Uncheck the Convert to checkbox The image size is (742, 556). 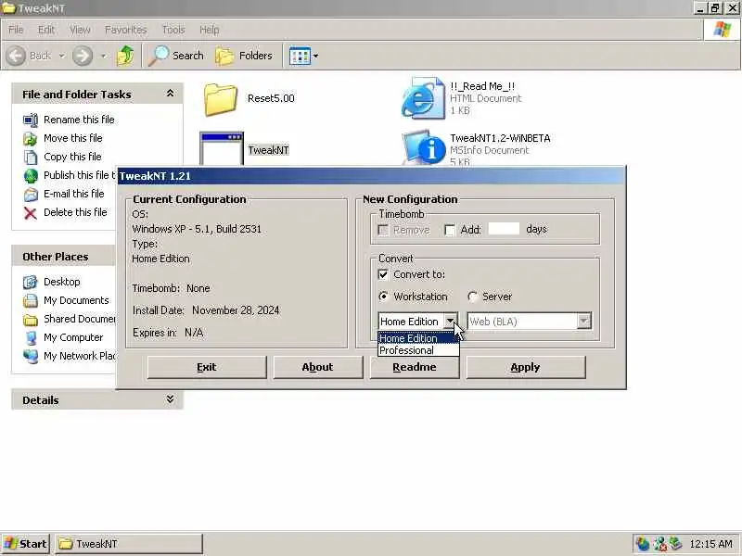point(383,274)
